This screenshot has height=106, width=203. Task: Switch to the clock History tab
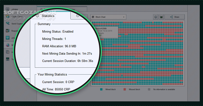(78, 16)
